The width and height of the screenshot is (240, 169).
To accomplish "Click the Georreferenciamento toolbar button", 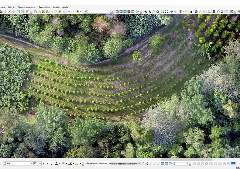I will [97, 164].
